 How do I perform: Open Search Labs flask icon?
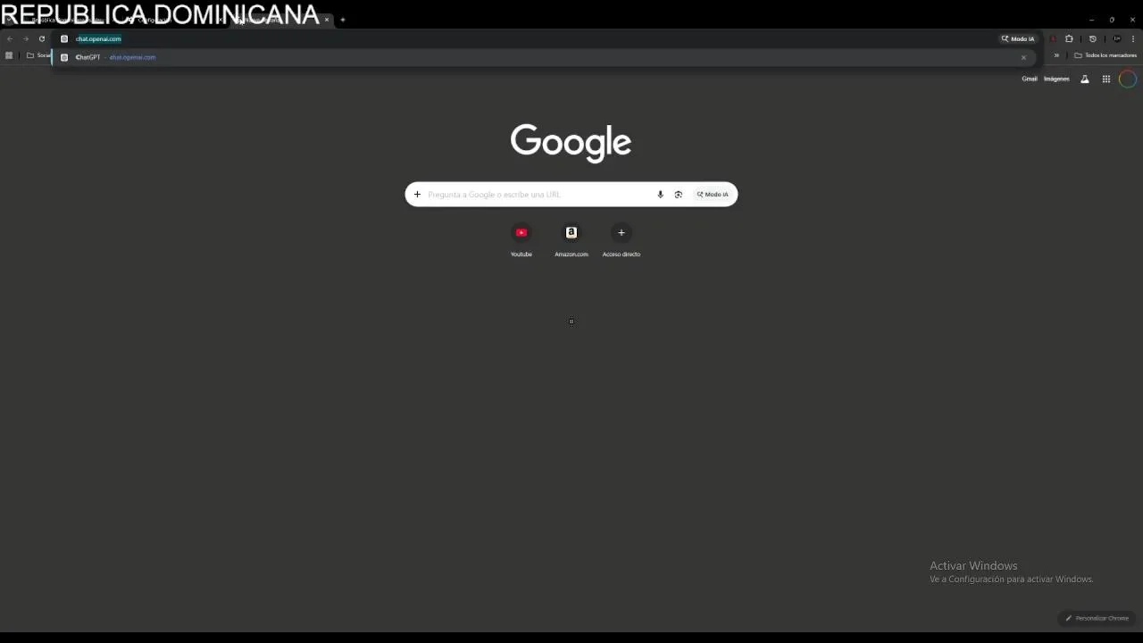pyautogui.click(x=1085, y=79)
